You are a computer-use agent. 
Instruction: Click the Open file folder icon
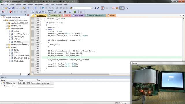coord(6,8)
